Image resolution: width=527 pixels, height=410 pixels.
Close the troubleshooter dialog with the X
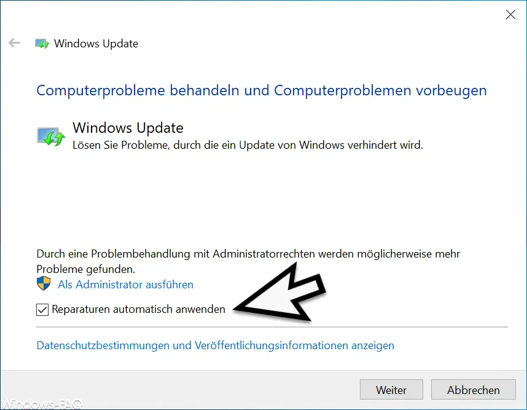click(x=510, y=15)
